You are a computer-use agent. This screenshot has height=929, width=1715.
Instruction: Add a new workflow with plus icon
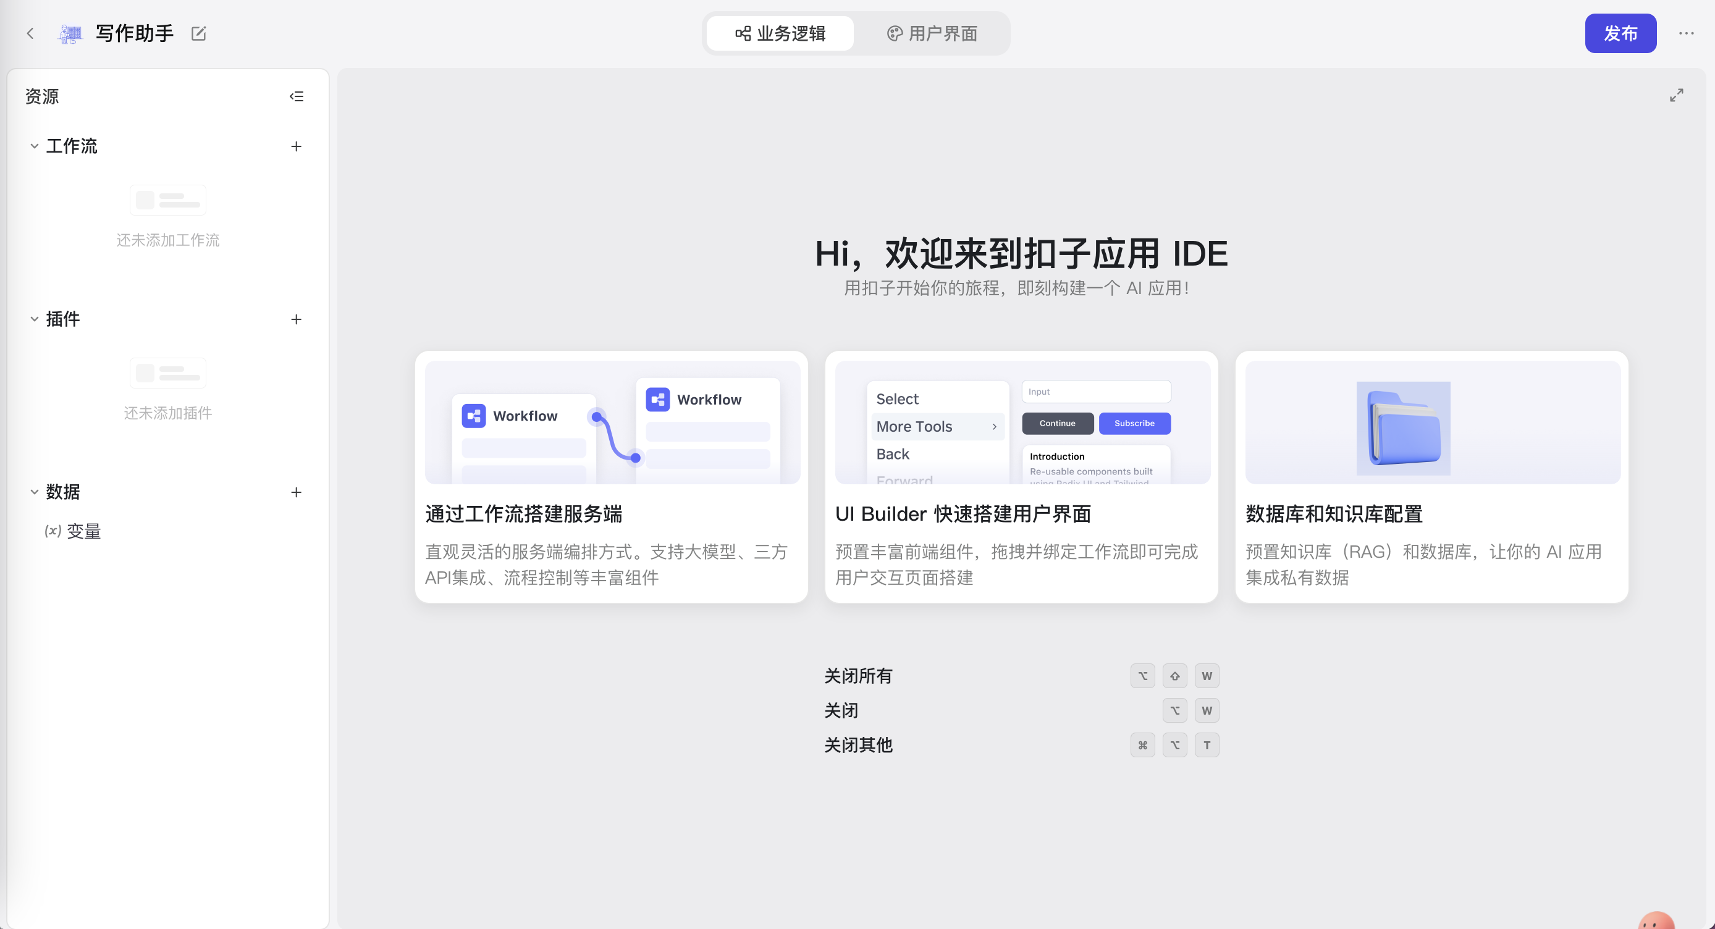click(x=297, y=146)
